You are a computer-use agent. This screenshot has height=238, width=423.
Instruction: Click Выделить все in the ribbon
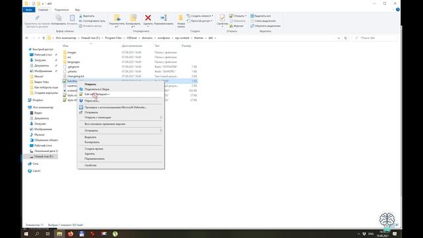click(x=260, y=16)
